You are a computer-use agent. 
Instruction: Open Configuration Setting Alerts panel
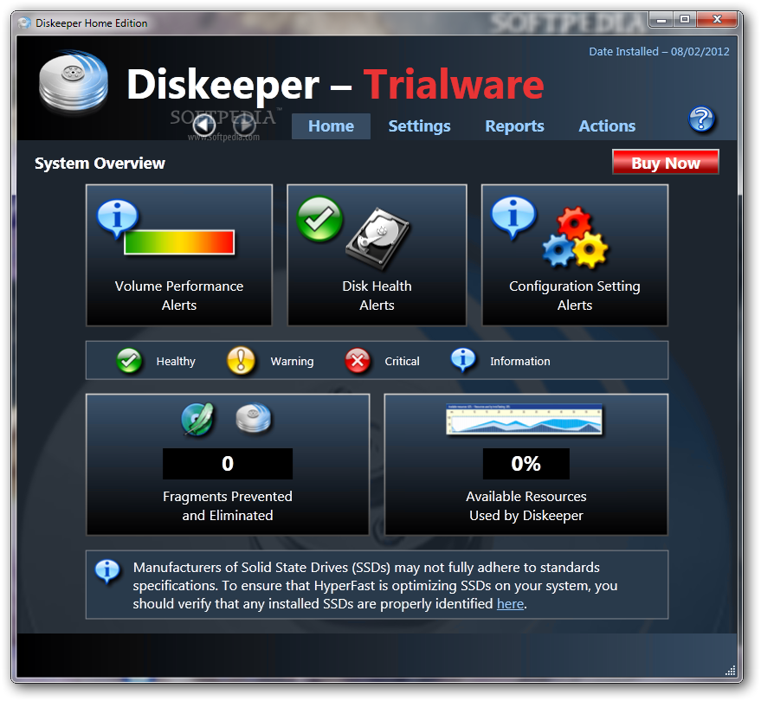[575, 255]
